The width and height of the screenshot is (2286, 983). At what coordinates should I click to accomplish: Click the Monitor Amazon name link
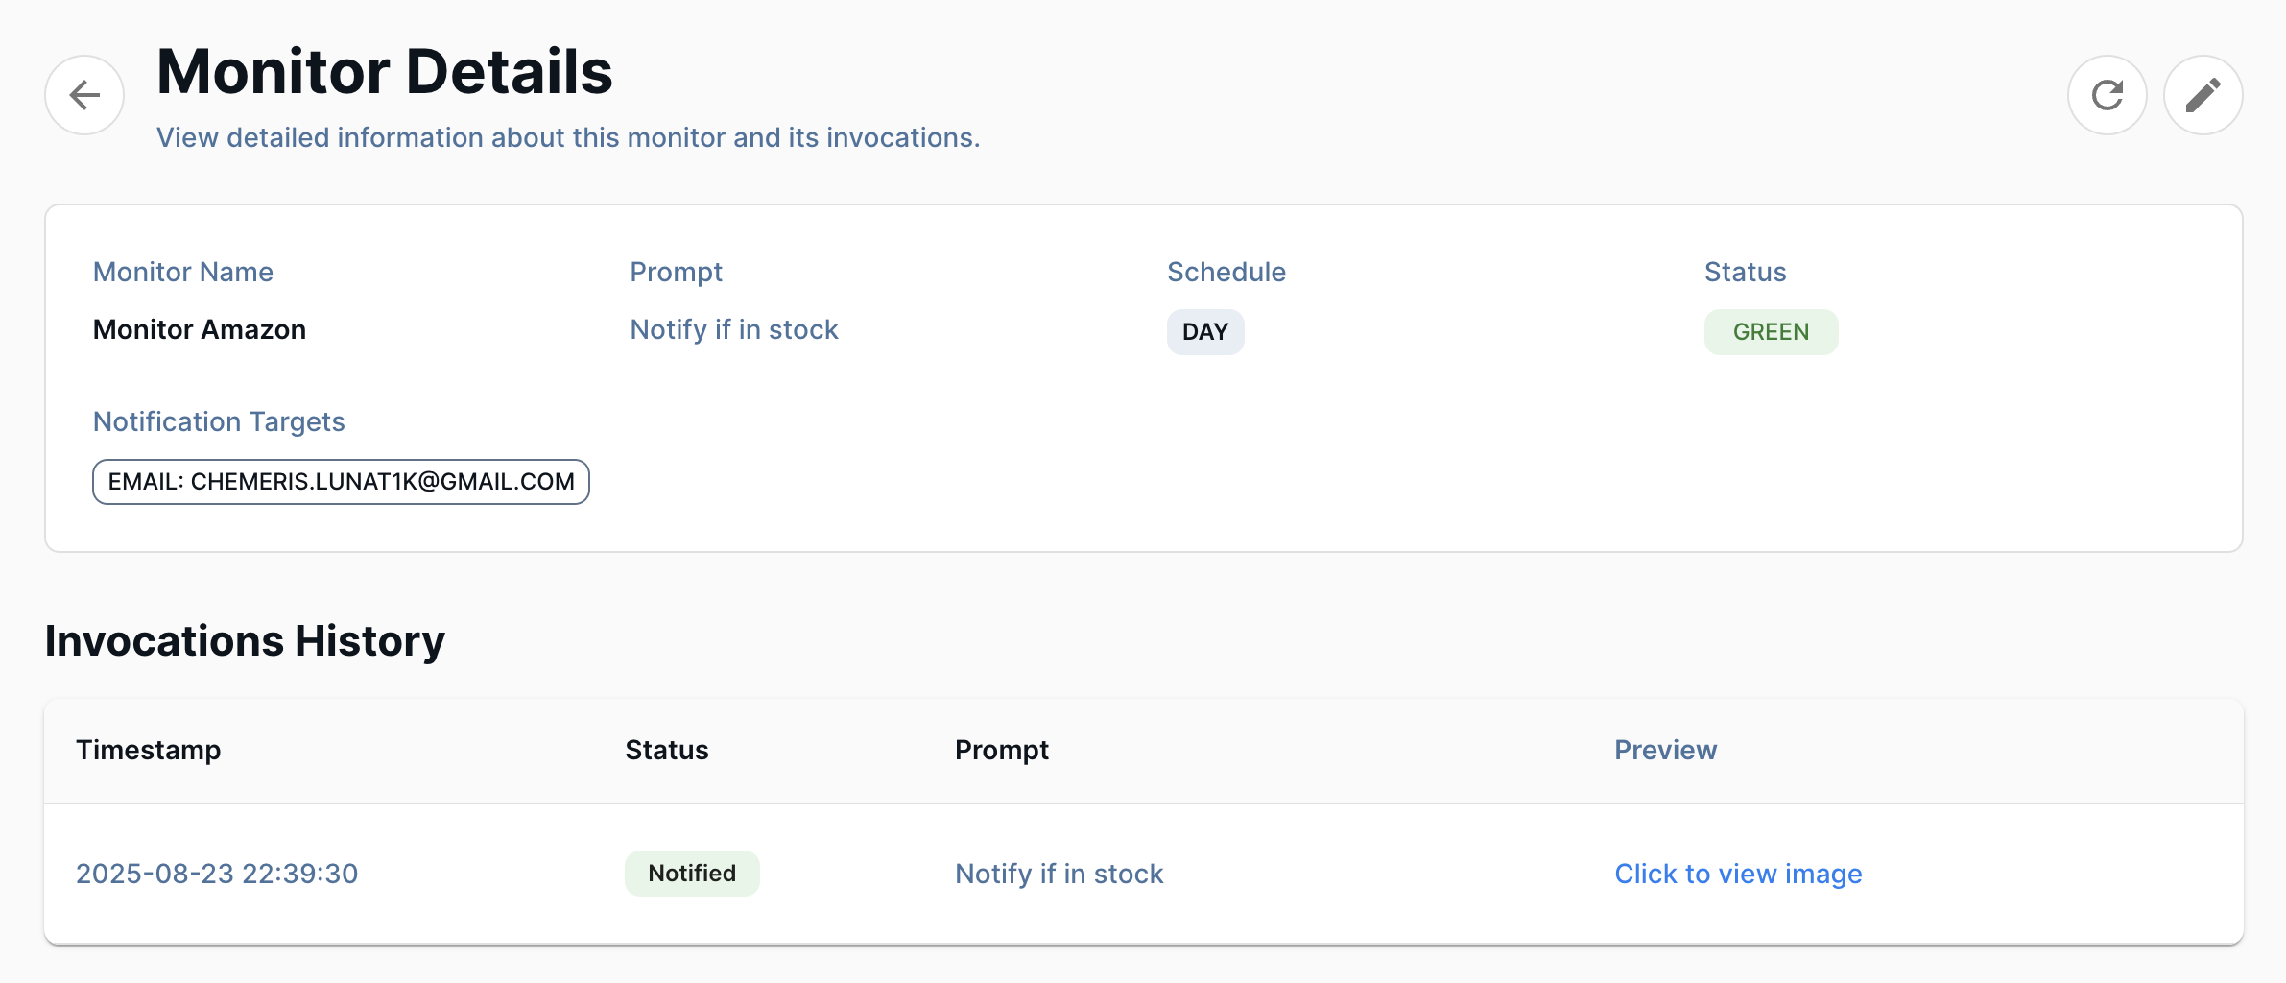pos(199,329)
